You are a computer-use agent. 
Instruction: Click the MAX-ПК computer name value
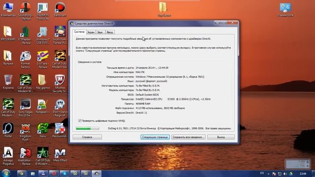[140, 72]
